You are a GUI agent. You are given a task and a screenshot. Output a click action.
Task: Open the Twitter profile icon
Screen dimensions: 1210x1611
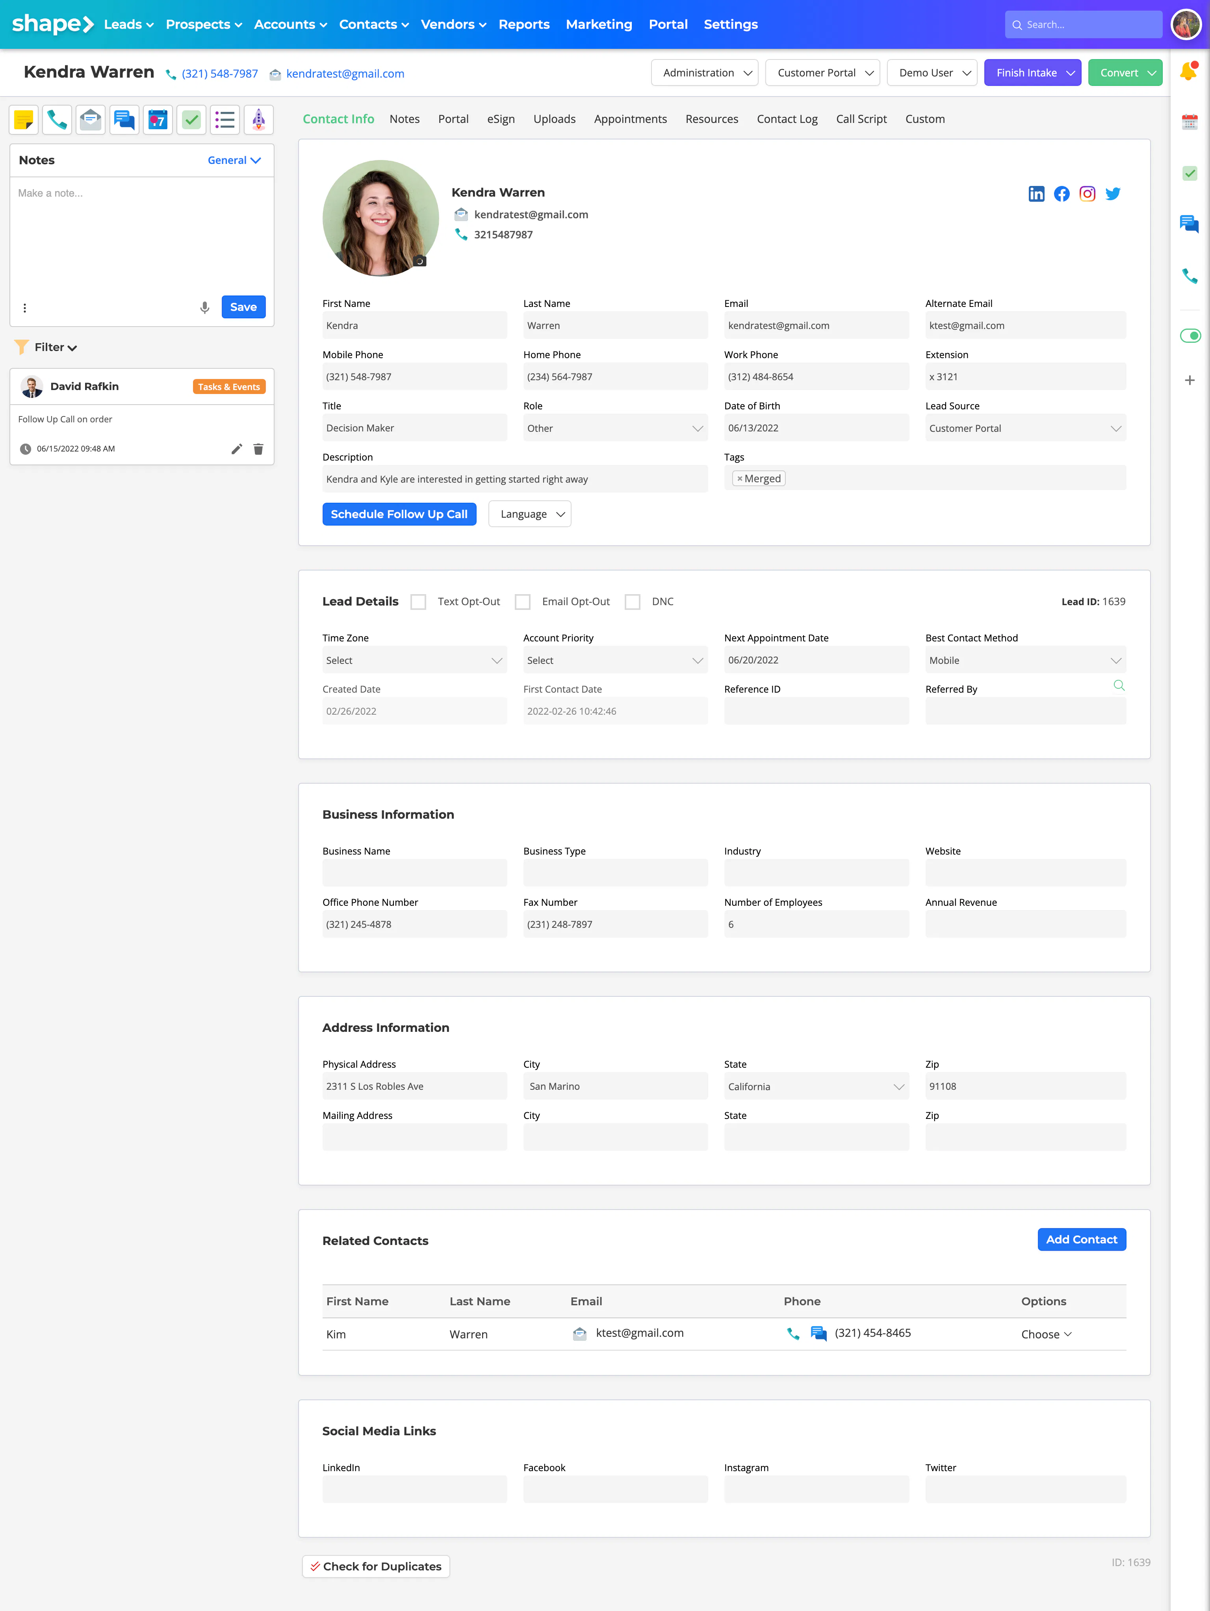(1112, 194)
